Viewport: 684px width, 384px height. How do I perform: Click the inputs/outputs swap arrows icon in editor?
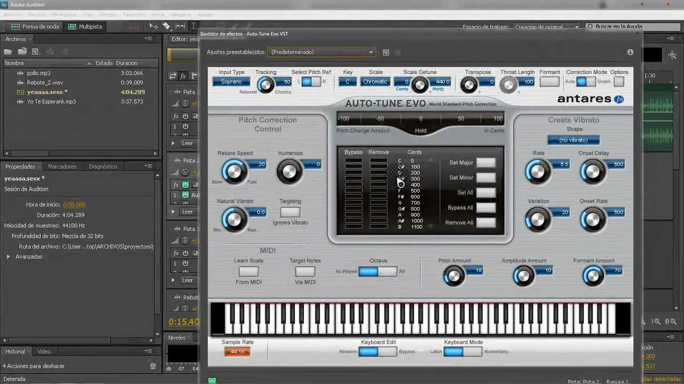(172, 76)
